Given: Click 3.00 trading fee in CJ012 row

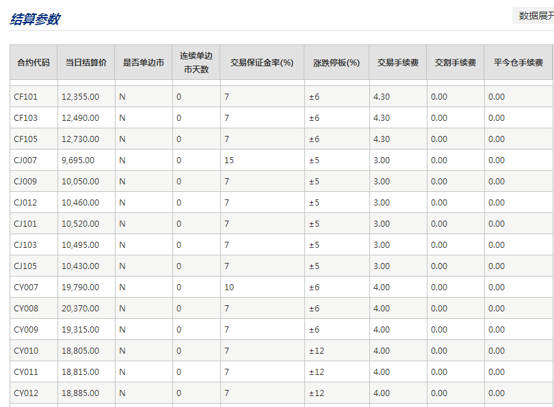Looking at the screenshot, I should pos(382,202).
